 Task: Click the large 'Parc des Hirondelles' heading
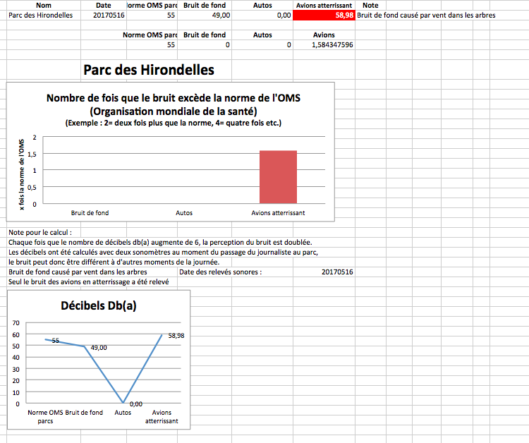148,70
